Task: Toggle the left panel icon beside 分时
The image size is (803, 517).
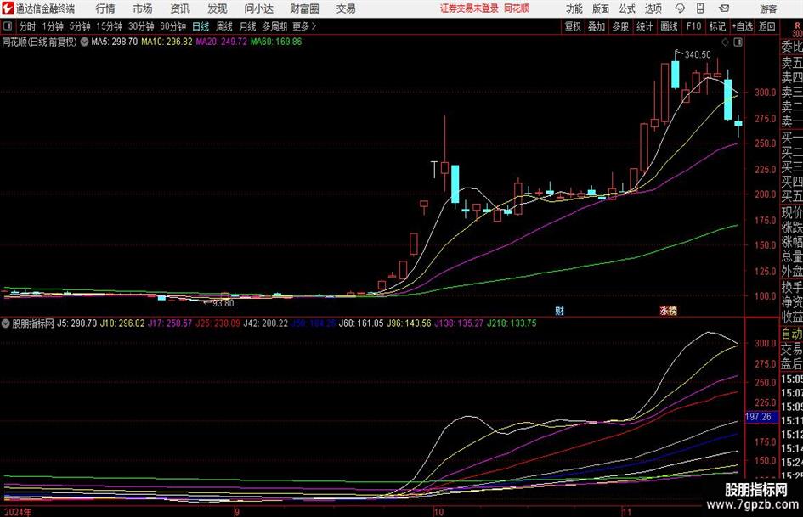Action: pyautogui.click(x=7, y=26)
